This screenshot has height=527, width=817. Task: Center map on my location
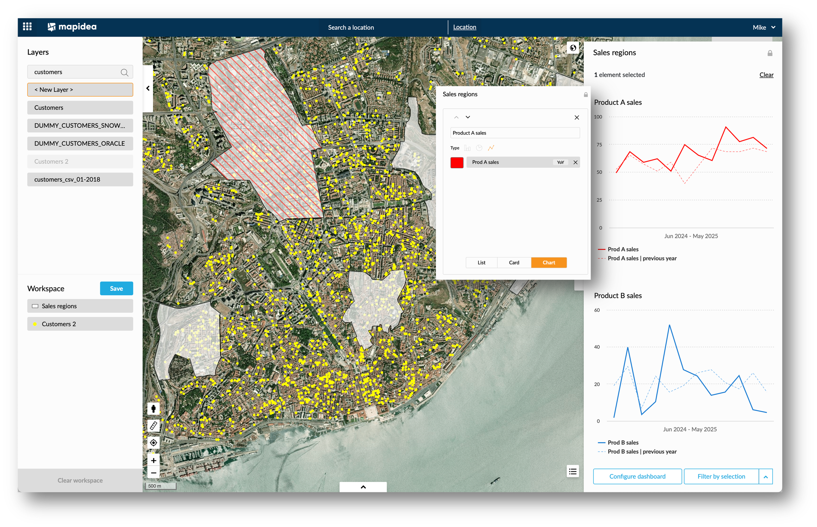pos(153,443)
